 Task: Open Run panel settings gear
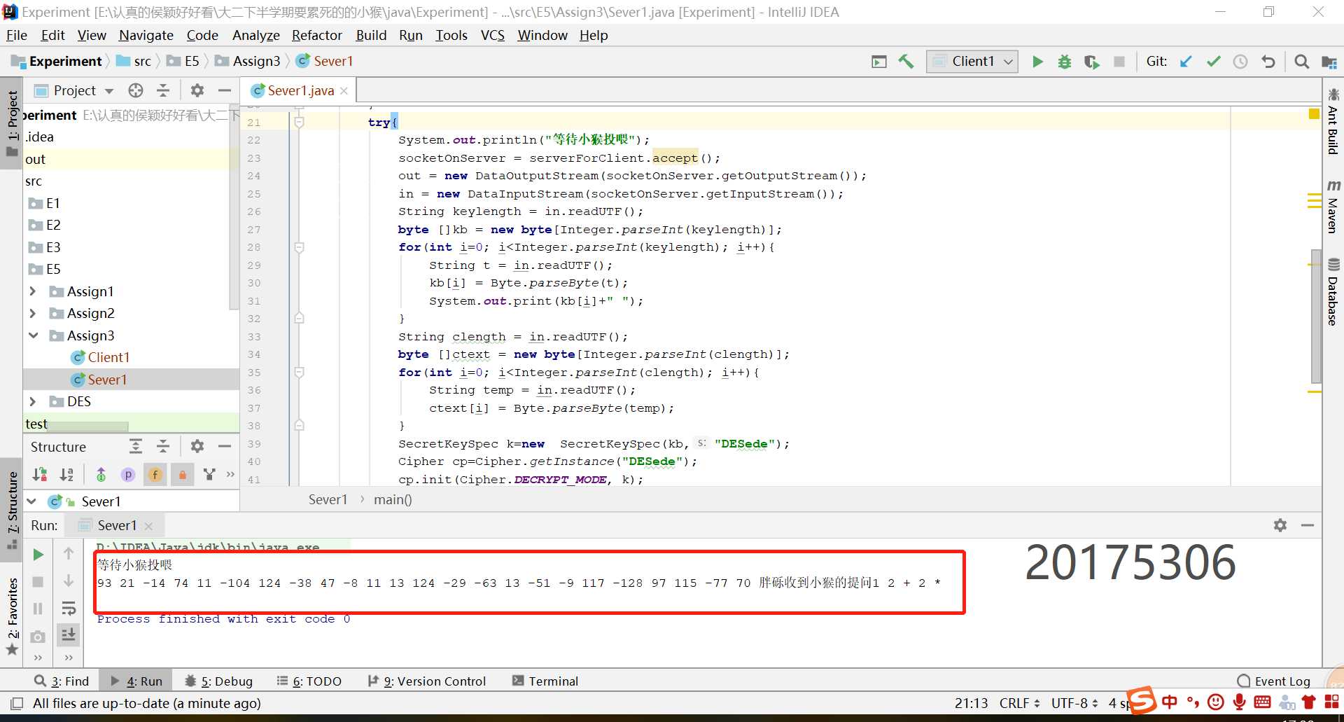(x=1280, y=525)
